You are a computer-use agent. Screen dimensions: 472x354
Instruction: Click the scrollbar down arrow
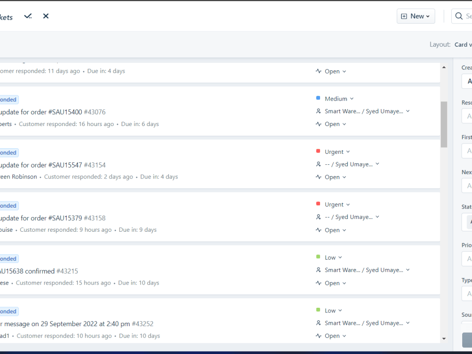(x=444, y=338)
